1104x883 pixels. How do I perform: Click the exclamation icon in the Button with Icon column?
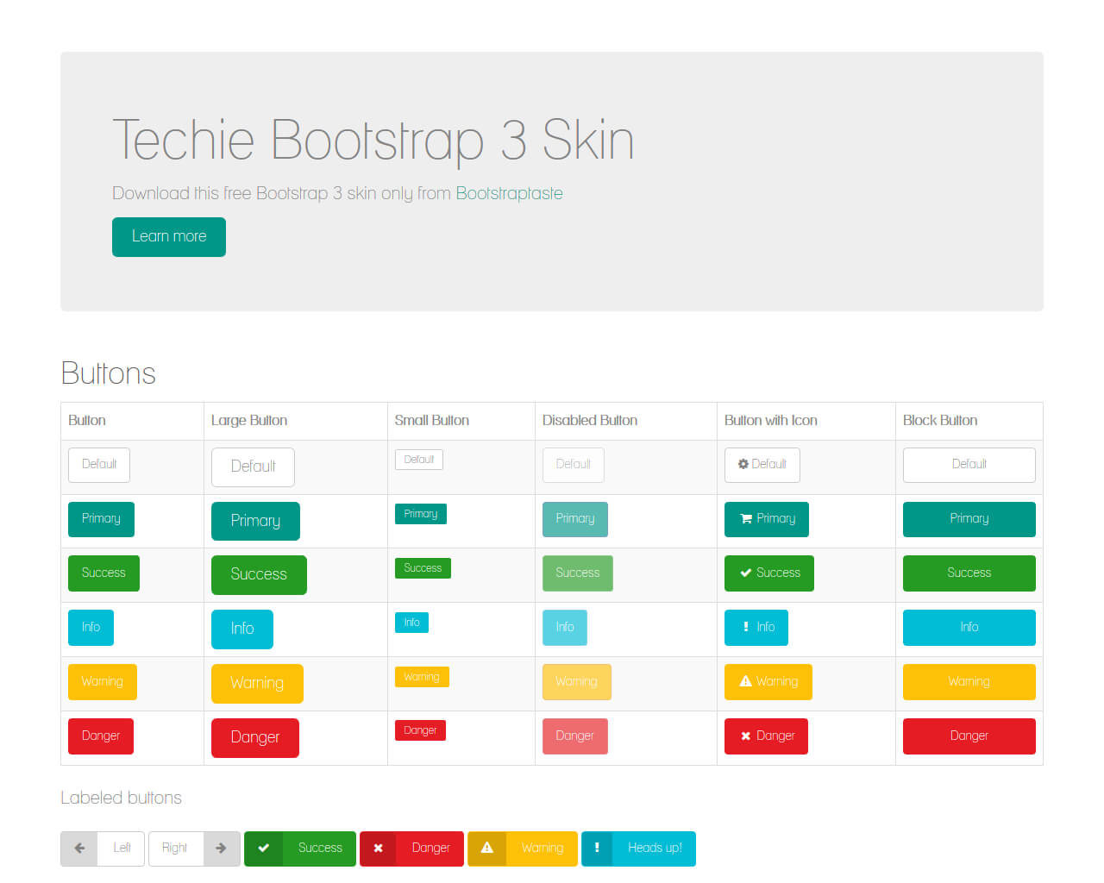pyautogui.click(x=746, y=627)
